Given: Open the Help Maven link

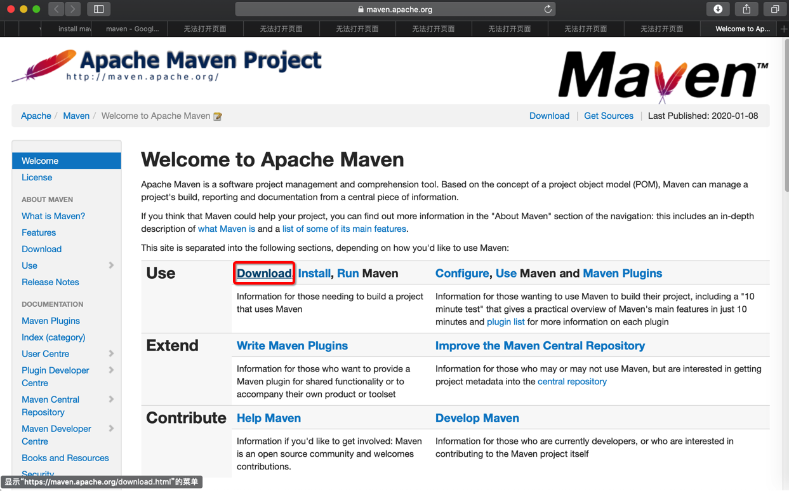Looking at the screenshot, I should pyautogui.click(x=269, y=418).
